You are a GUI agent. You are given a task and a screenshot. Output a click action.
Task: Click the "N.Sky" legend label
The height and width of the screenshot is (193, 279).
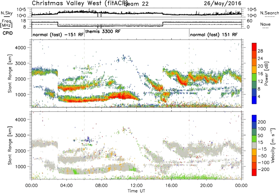coord(7,13)
